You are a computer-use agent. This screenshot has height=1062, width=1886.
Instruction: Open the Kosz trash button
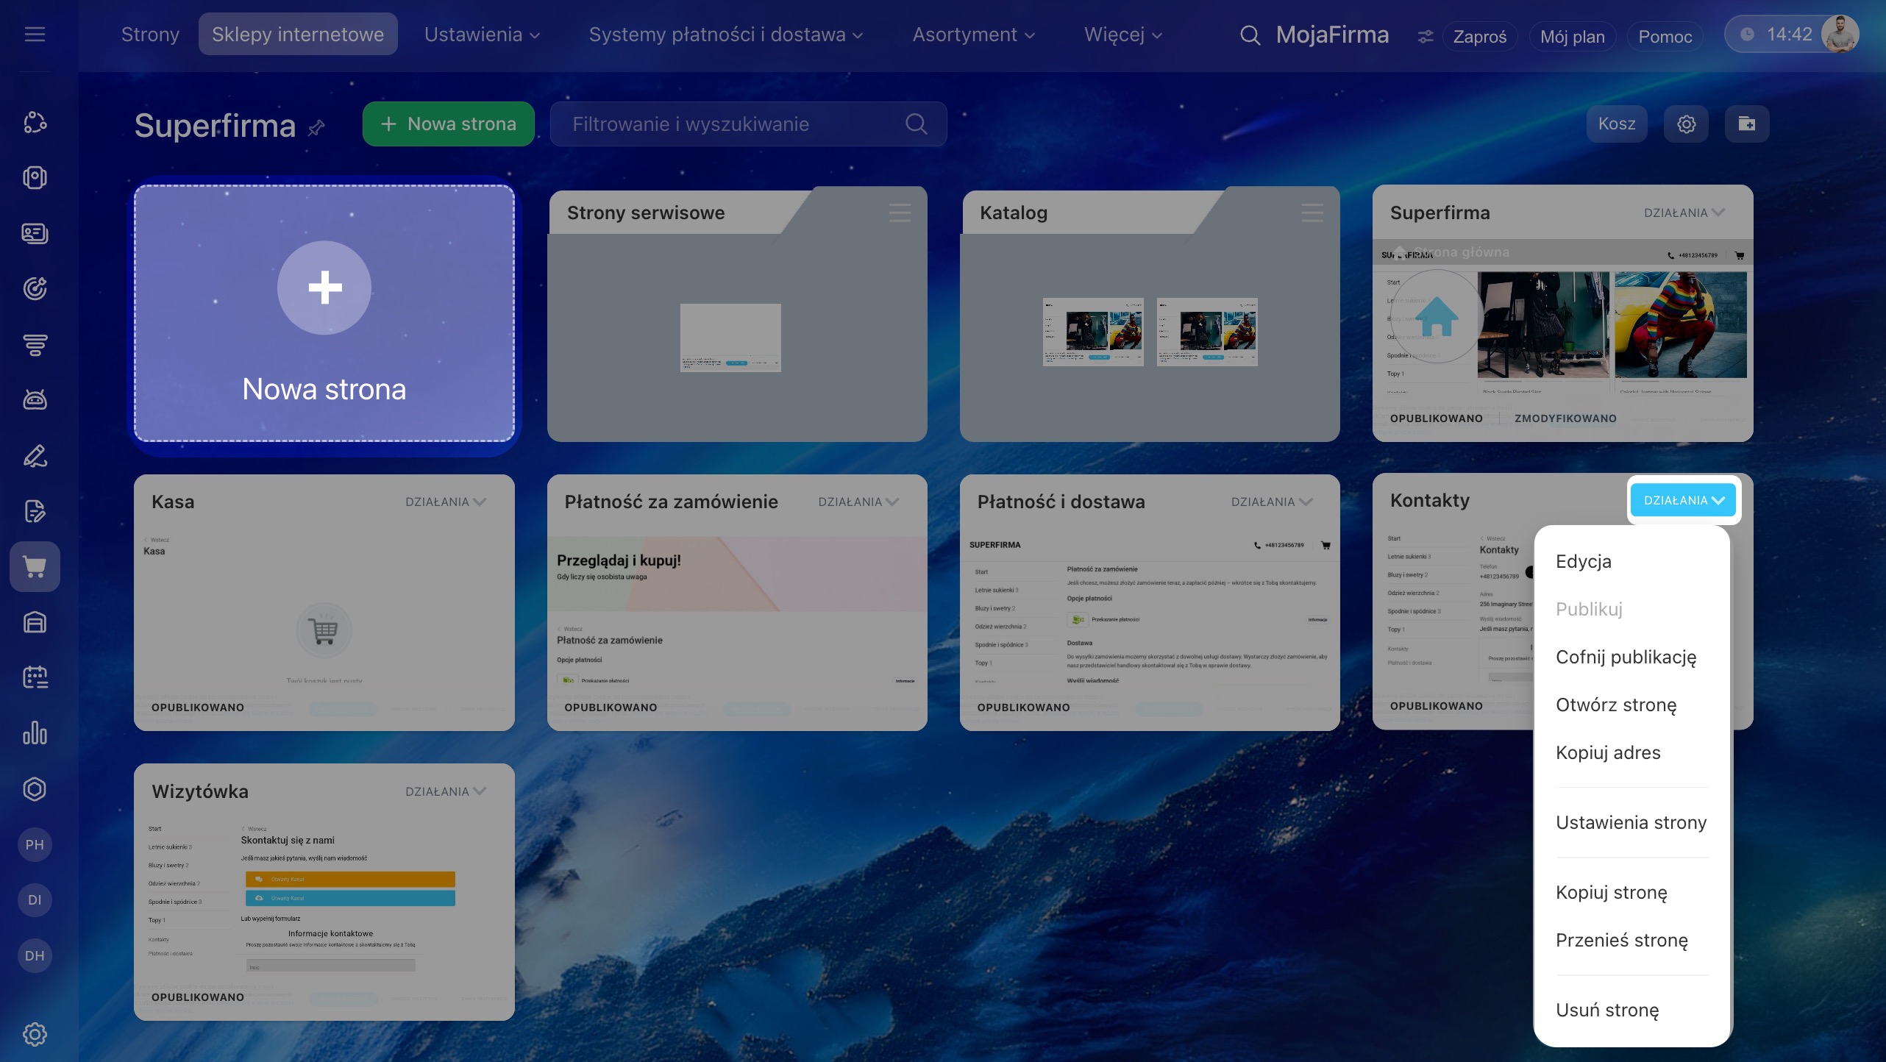pos(1616,124)
